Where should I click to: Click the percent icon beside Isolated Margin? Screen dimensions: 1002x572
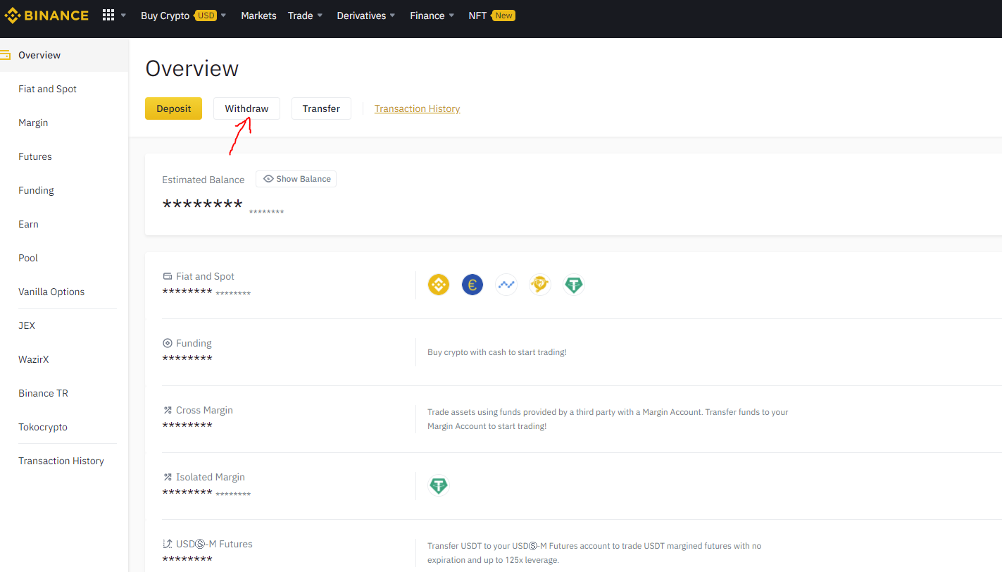(x=168, y=477)
